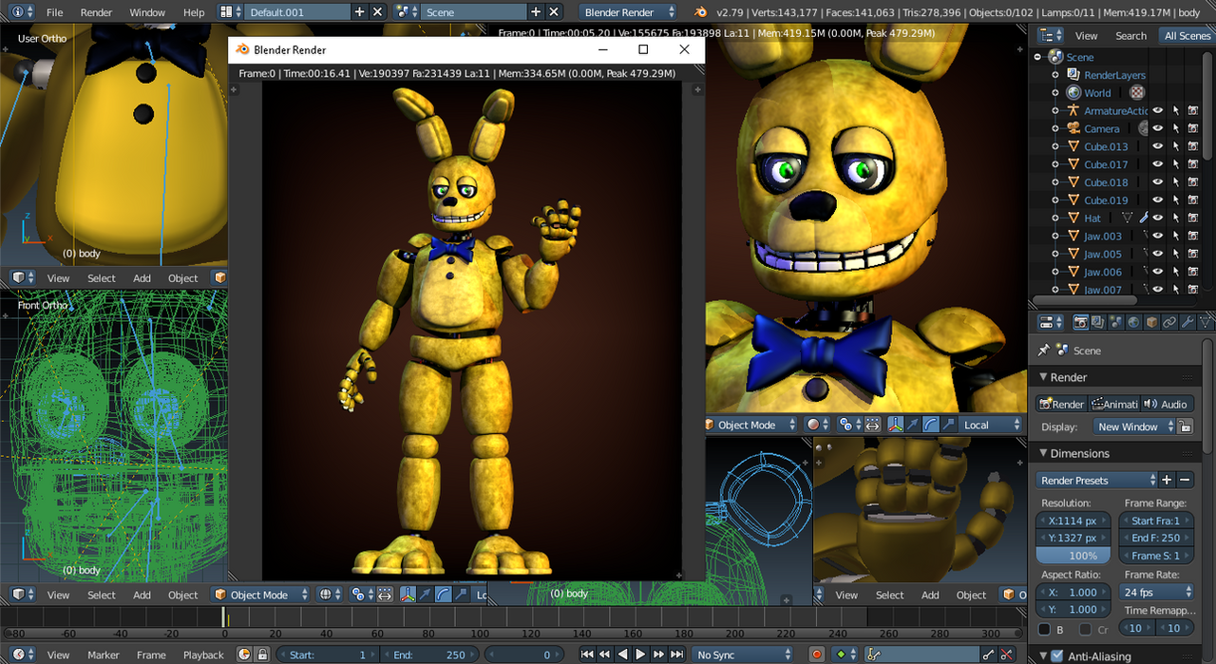Toggle Jaw.003 render camera icon
1216x664 pixels.
1193,237
